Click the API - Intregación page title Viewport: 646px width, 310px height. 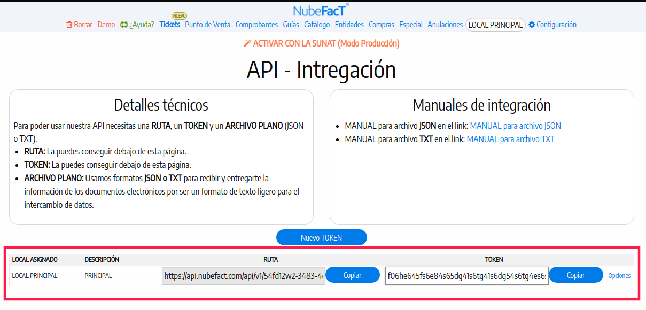point(321,70)
